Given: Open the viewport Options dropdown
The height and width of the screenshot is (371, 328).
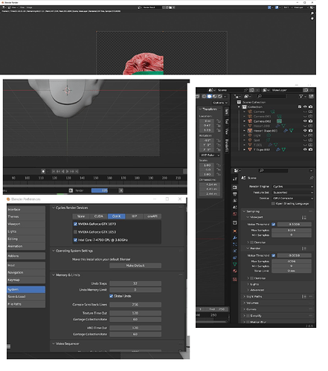Looking at the screenshot, I should [220, 103].
